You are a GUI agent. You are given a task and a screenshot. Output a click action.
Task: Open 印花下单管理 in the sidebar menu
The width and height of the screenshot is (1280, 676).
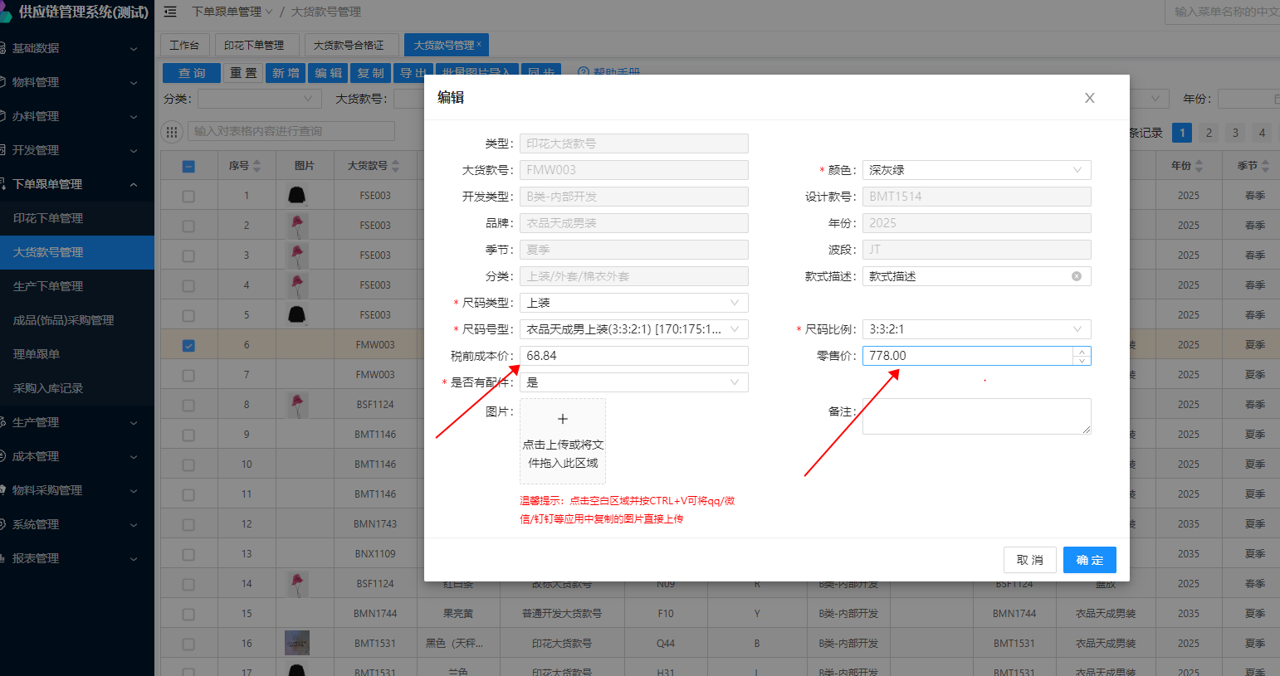tap(48, 218)
